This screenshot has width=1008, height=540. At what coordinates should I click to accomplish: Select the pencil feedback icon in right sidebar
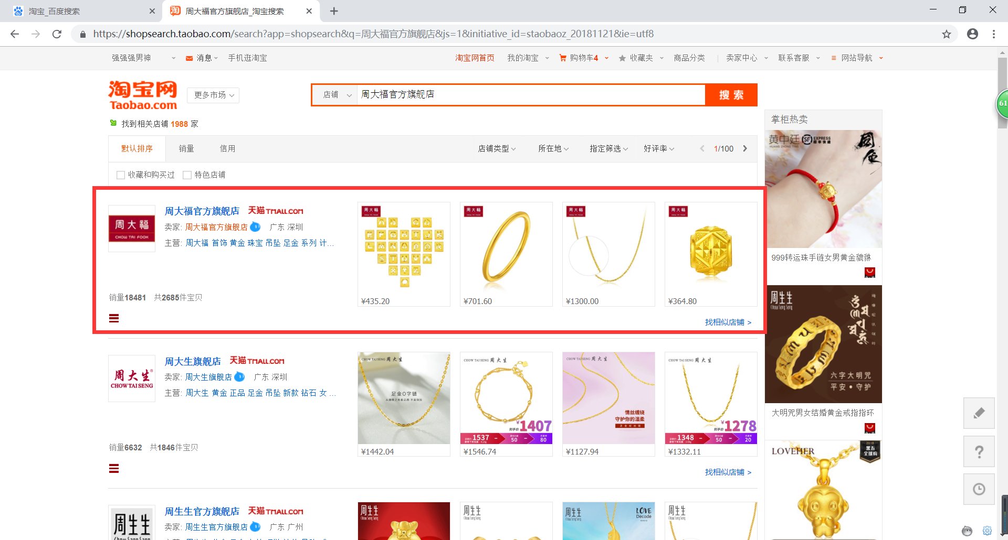(979, 413)
